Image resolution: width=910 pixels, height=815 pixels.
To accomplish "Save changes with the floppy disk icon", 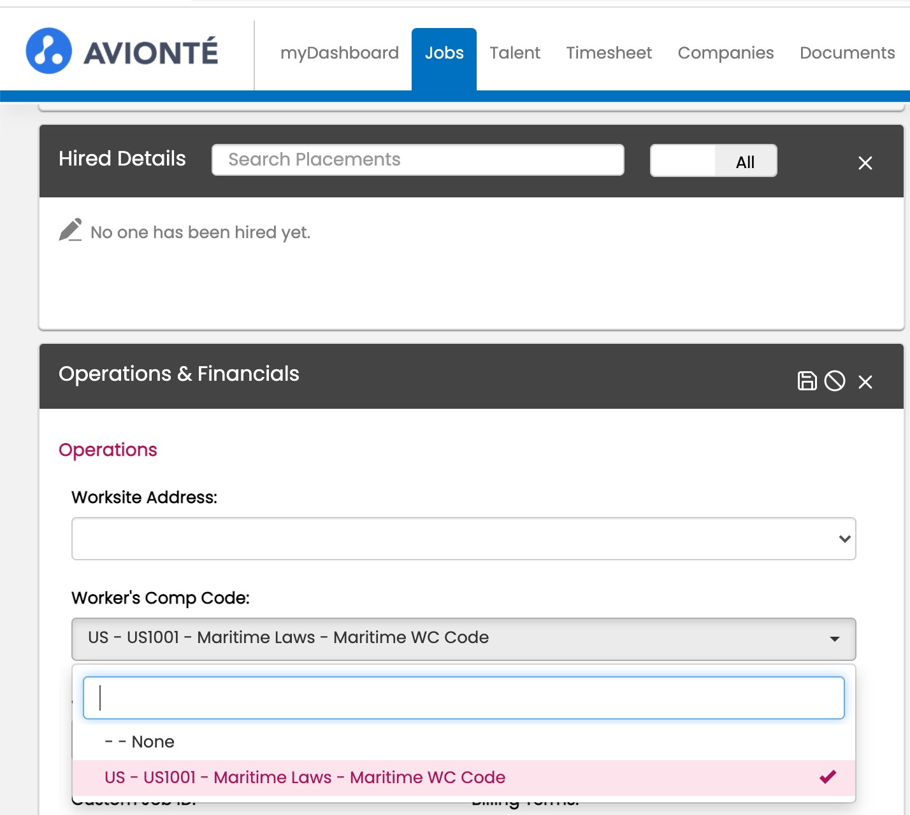I will pos(807,381).
